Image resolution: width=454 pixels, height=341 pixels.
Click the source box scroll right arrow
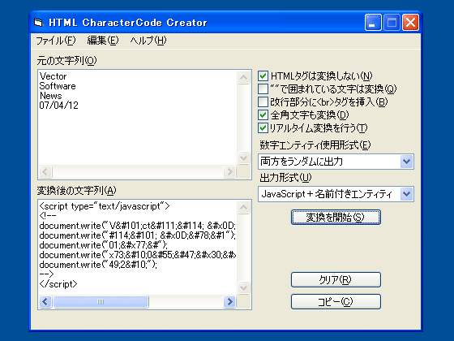(x=230, y=171)
